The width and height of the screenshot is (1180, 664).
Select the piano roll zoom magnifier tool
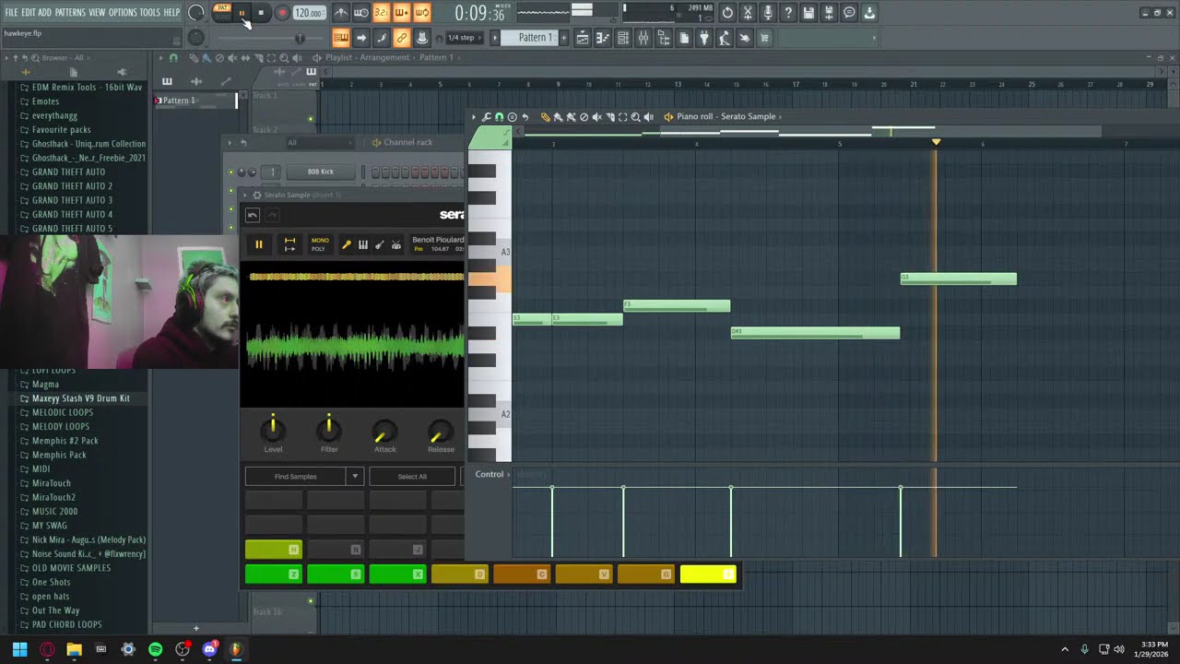[635, 117]
